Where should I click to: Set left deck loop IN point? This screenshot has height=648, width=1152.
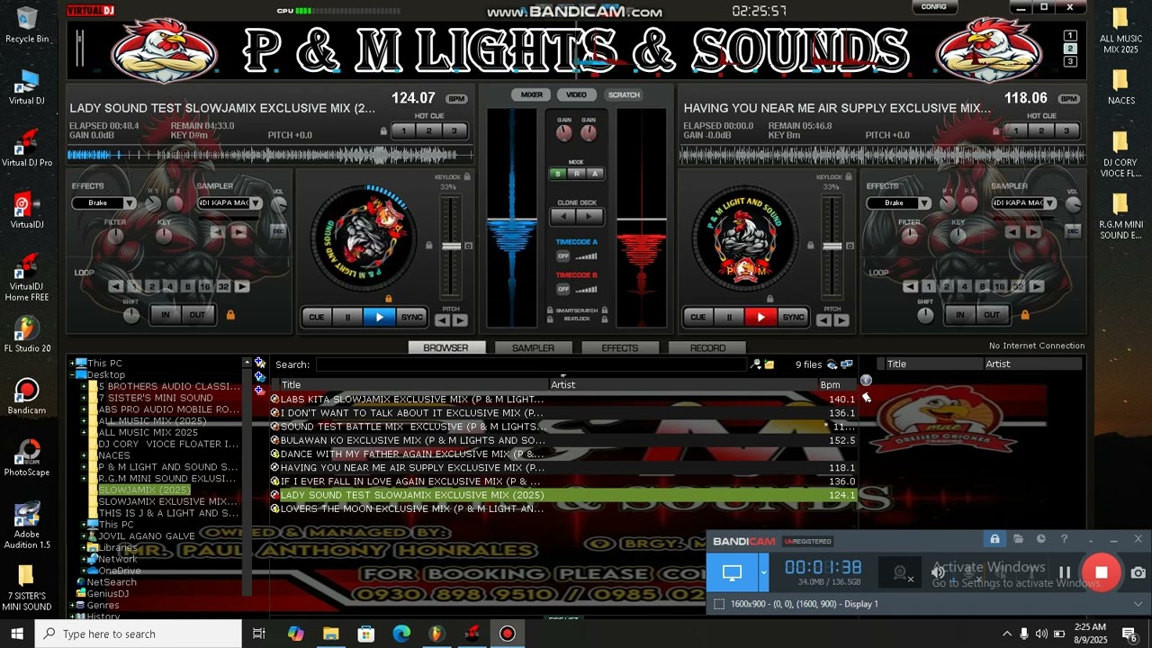click(165, 315)
